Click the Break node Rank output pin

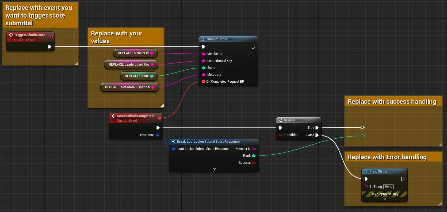coord(254,156)
